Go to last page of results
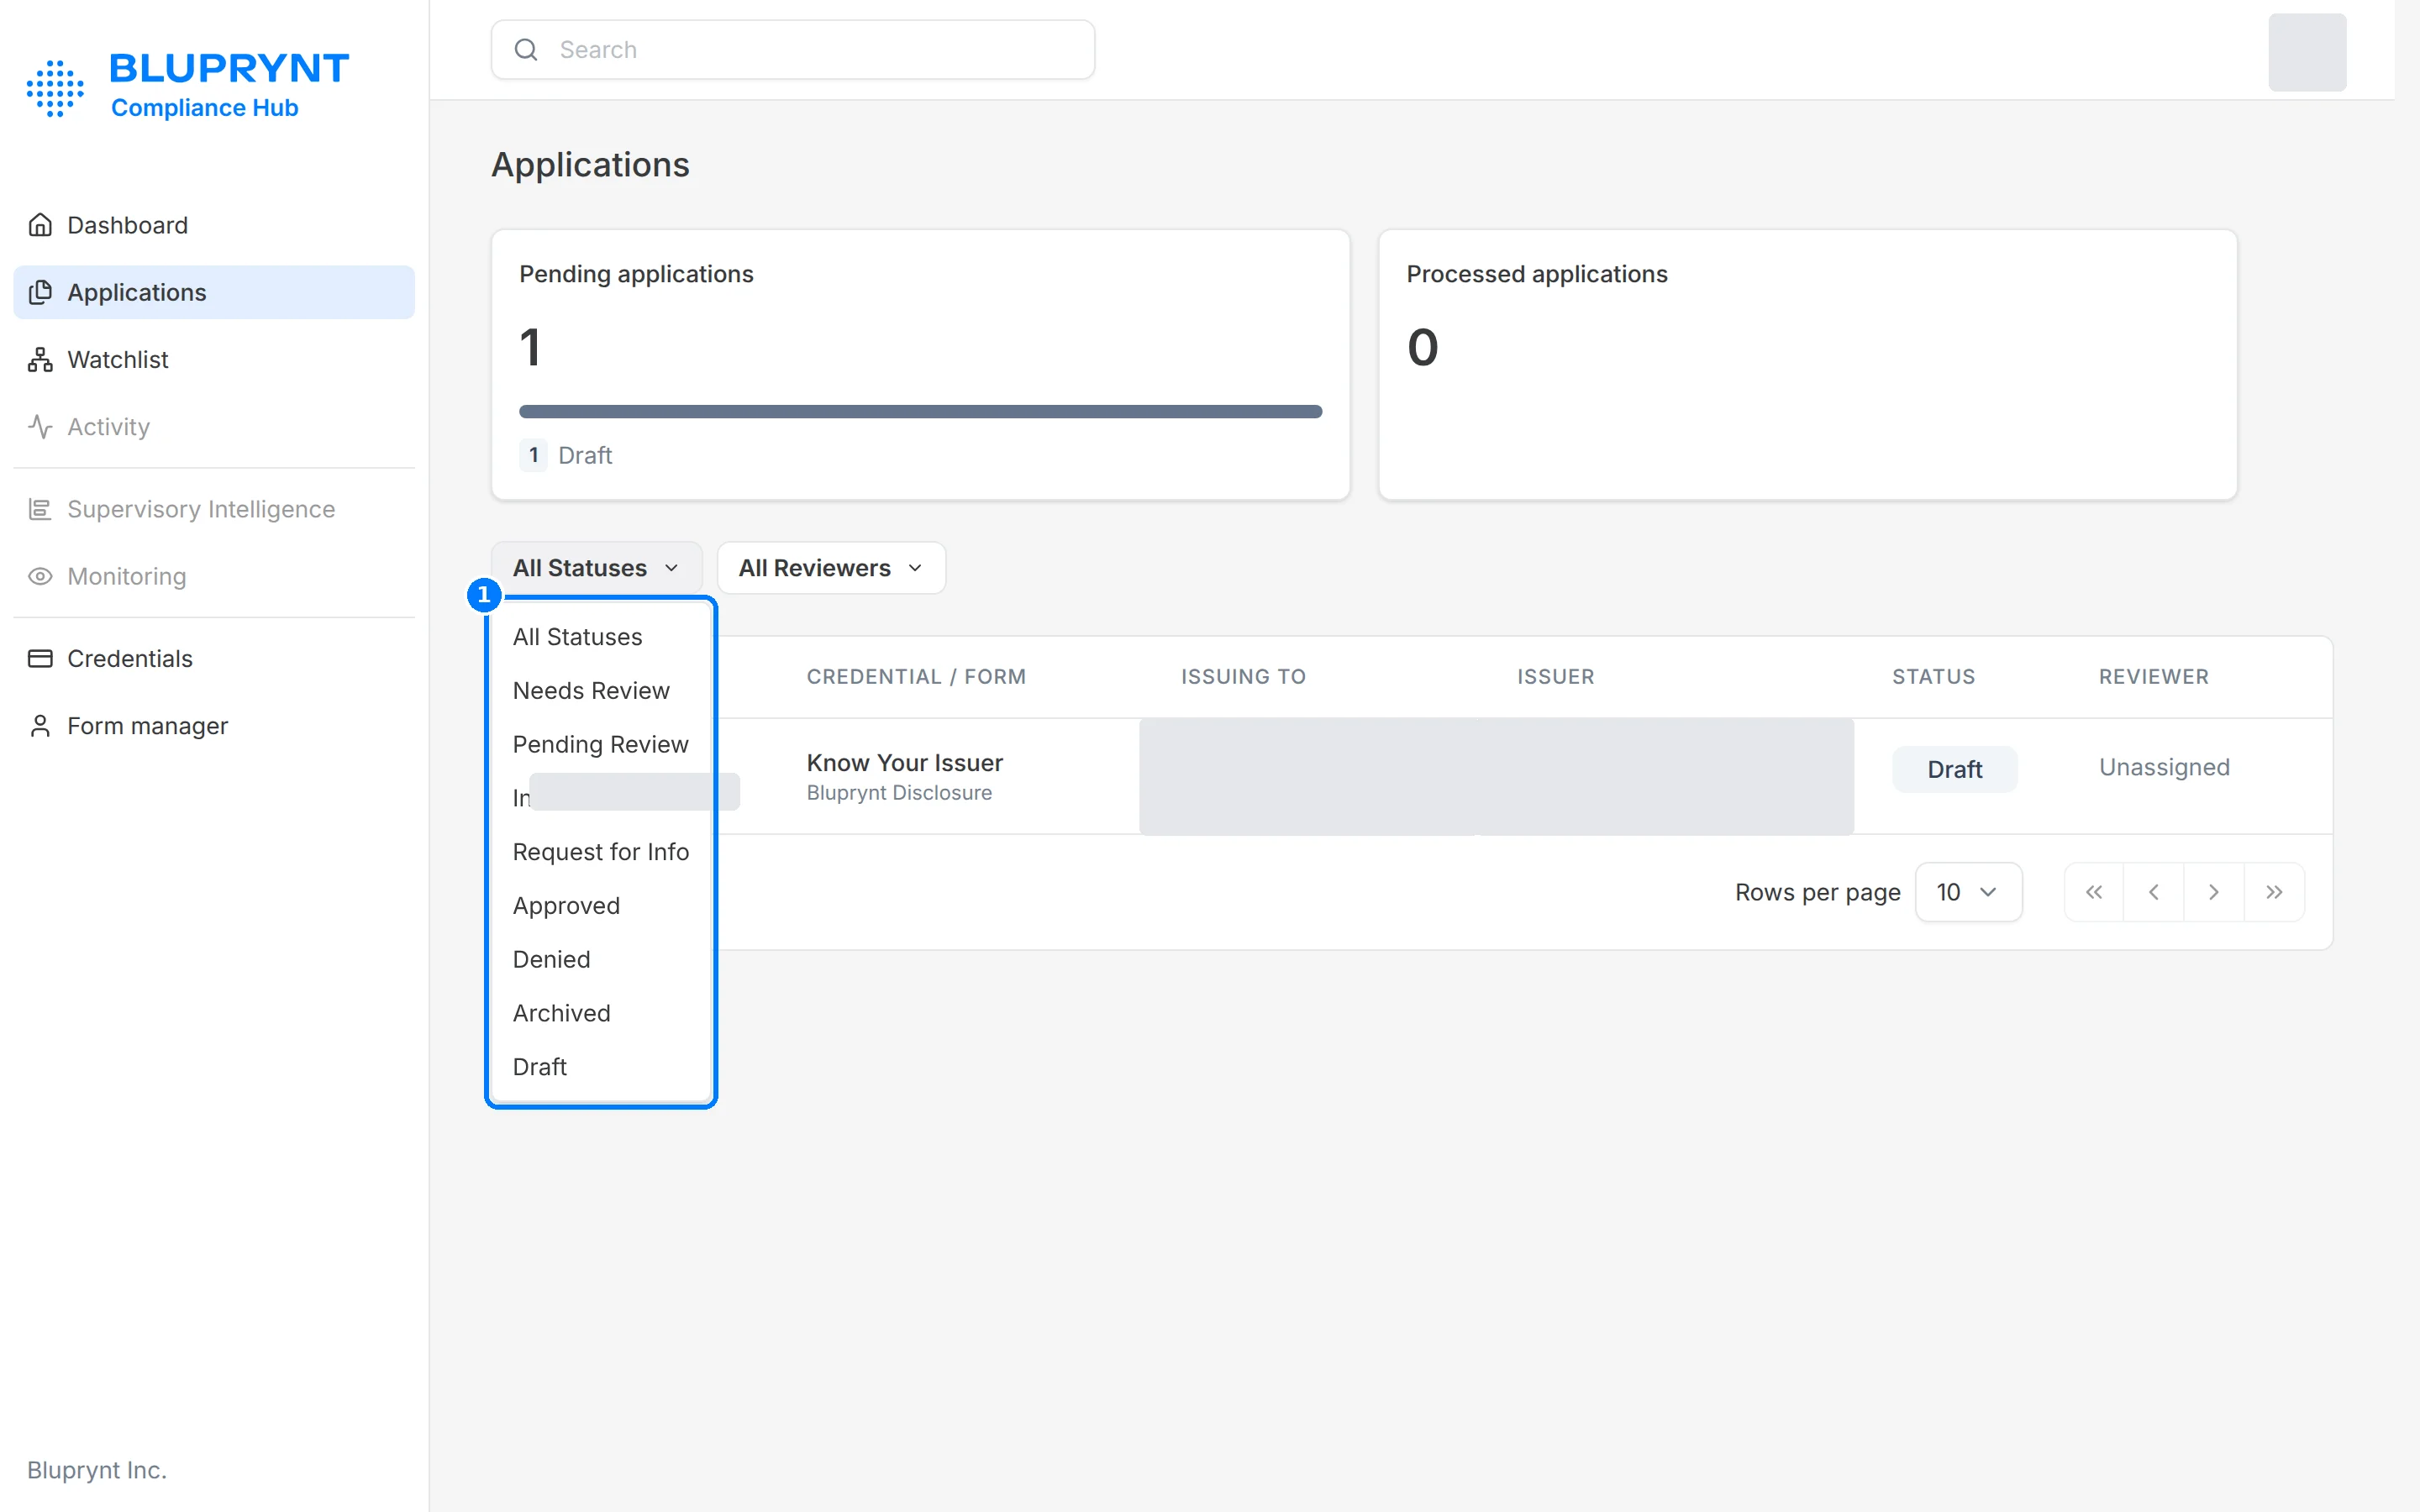The width and height of the screenshot is (2420, 1512). pos(2274,892)
